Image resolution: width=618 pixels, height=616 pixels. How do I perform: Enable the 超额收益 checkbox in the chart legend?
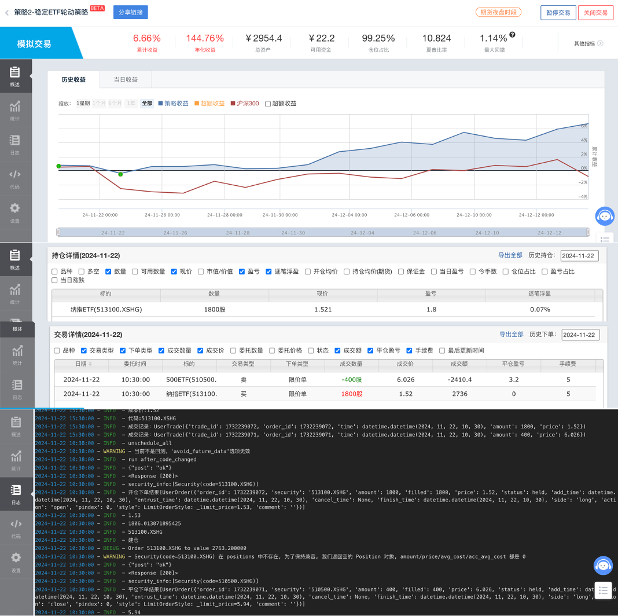268,104
